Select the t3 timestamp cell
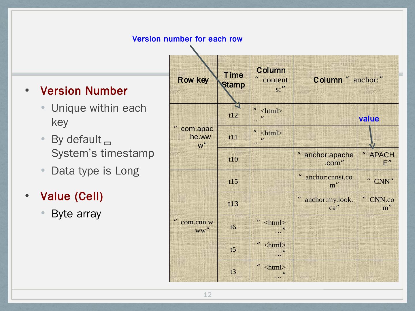Image resolution: width=415 pixels, height=311 pixels. click(x=233, y=271)
